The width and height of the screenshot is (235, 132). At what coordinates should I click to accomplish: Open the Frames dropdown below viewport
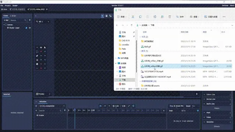pyautogui.click(x=43, y=94)
